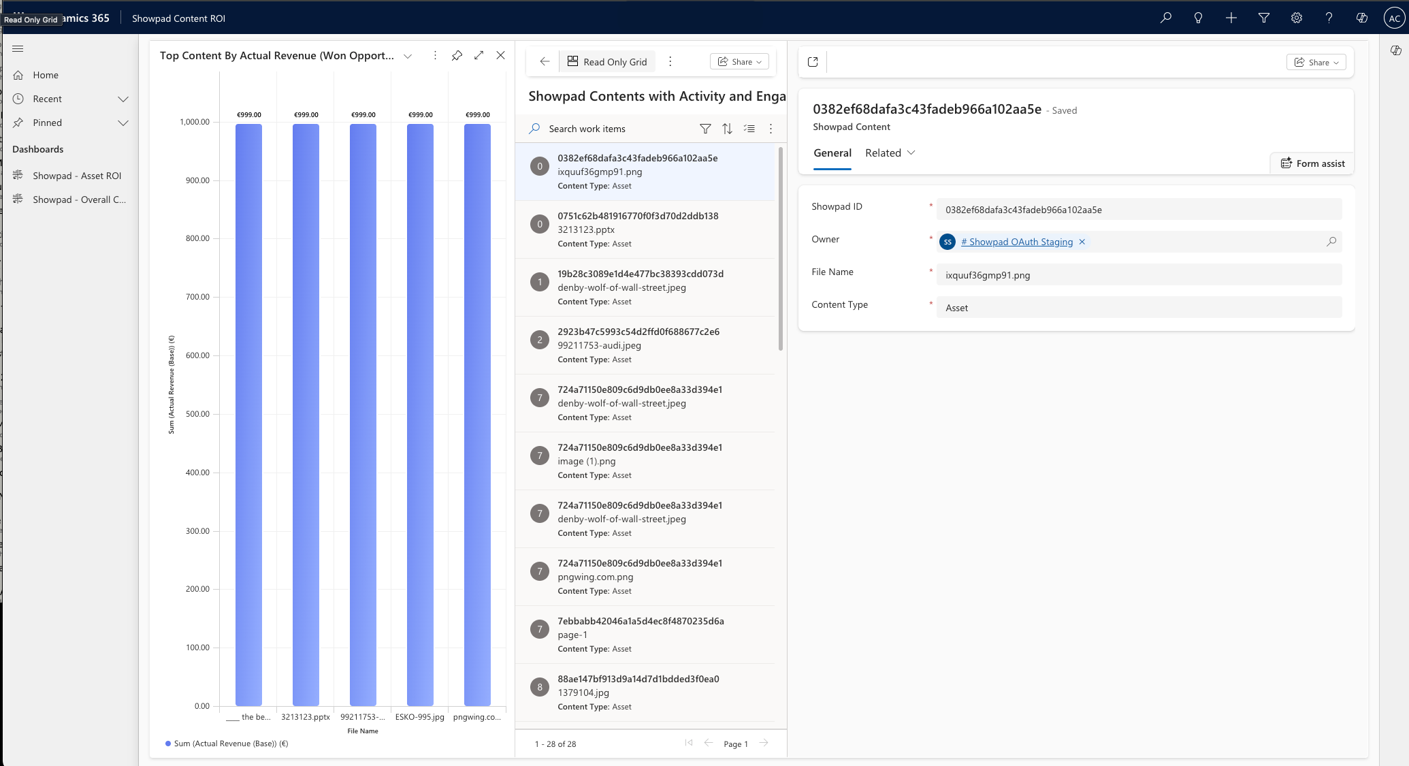Toggle multi-select list view icon
This screenshot has height=766, width=1409.
point(749,129)
